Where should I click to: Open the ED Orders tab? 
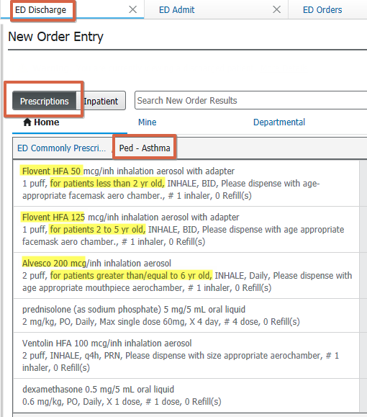[x=322, y=10]
